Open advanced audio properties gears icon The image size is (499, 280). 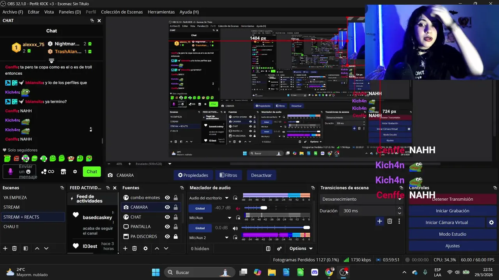pyautogui.click(x=279, y=248)
